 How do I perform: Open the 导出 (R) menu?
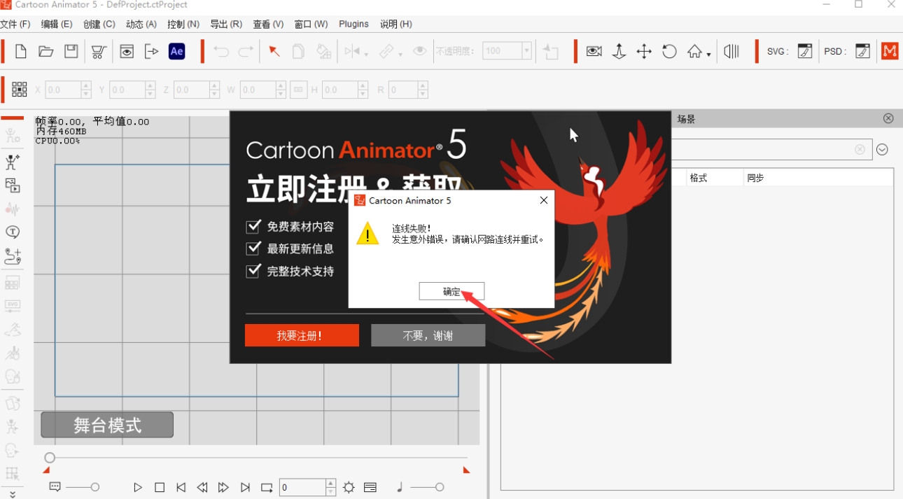click(x=226, y=24)
